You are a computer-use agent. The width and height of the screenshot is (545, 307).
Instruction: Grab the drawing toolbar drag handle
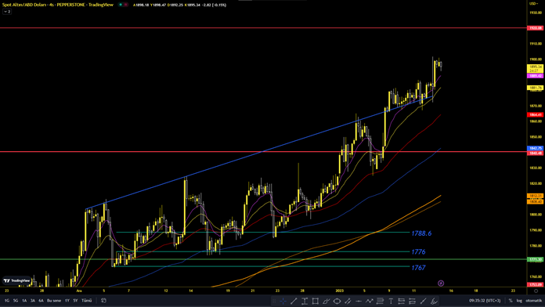click(274, 301)
